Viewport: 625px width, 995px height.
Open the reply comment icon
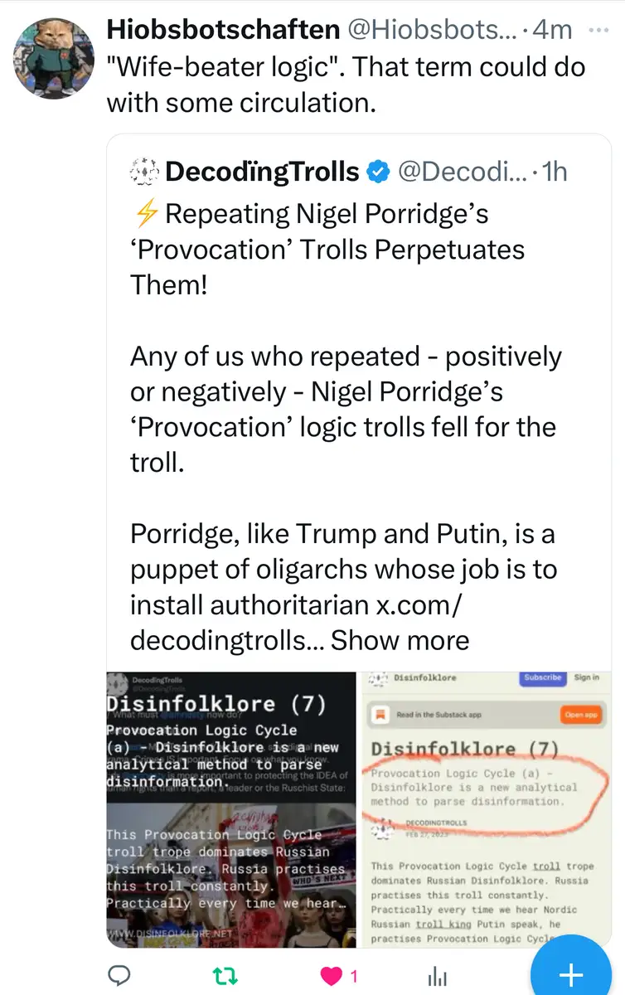121,977
